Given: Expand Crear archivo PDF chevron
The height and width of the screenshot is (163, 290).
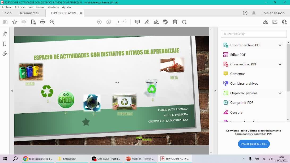Looking at the screenshot, I should pos(280,64).
